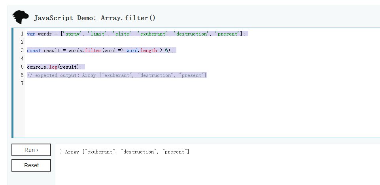The width and height of the screenshot is (380, 185).
Task: Click the Reset button
Action: (31, 165)
